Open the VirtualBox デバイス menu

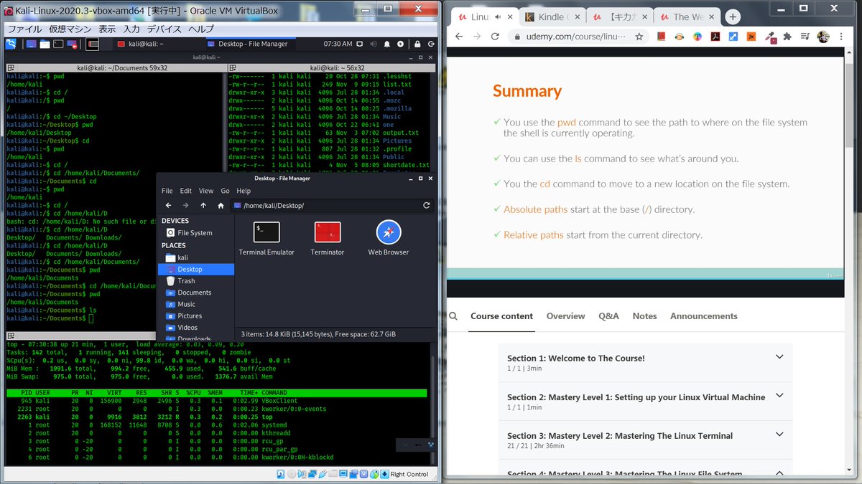click(164, 29)
